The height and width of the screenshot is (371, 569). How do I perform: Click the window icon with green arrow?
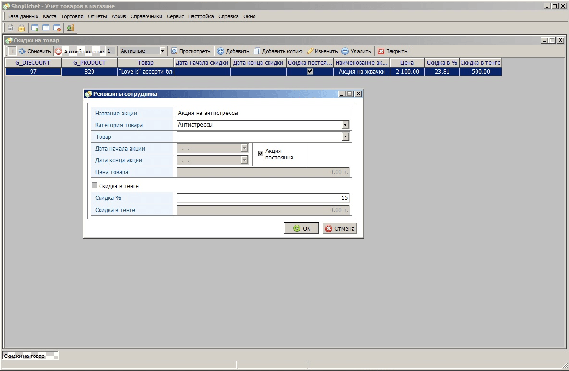(35, 28)
